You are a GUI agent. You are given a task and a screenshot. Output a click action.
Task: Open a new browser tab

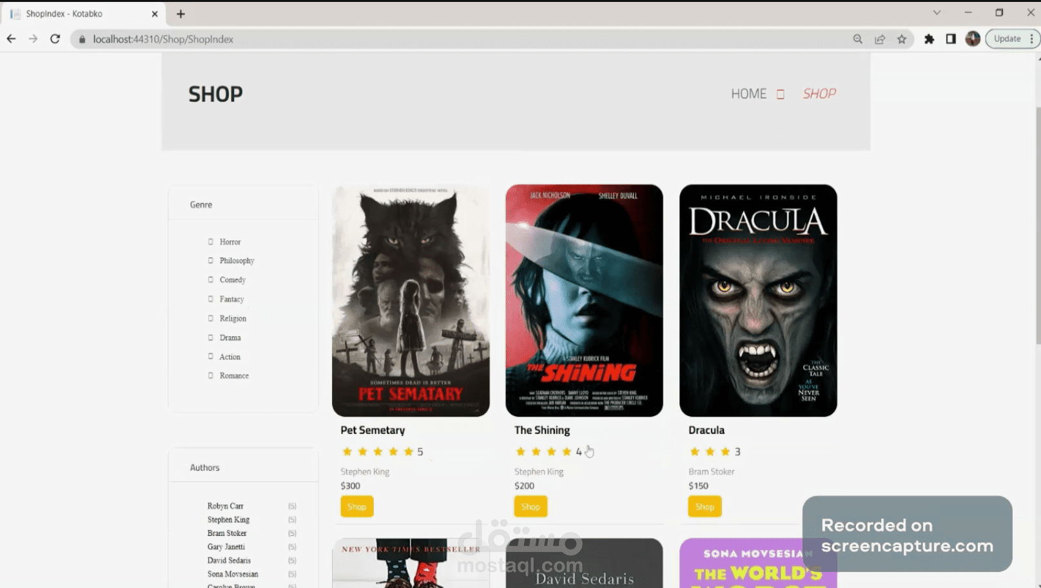coord(180,14)
